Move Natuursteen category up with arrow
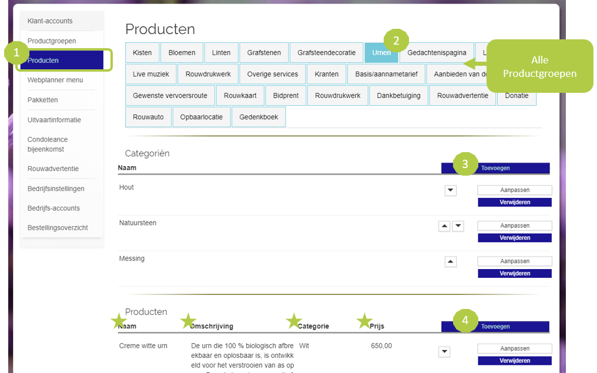 [x=444, y=226]
